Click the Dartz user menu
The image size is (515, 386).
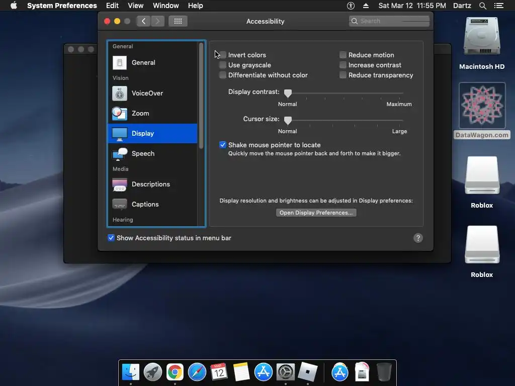tap(462, 6)
